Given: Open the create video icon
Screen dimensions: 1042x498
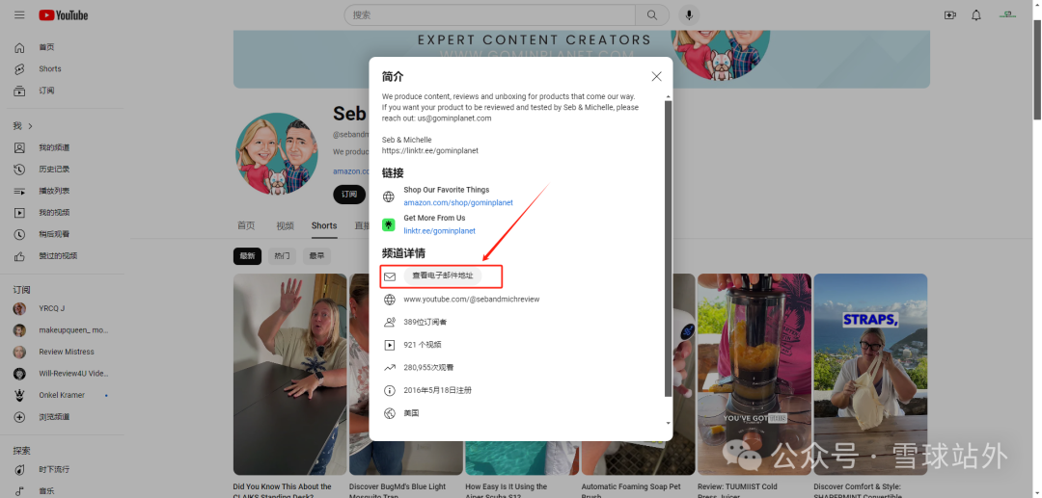Looking at the screenshot, I should (949, 15).
